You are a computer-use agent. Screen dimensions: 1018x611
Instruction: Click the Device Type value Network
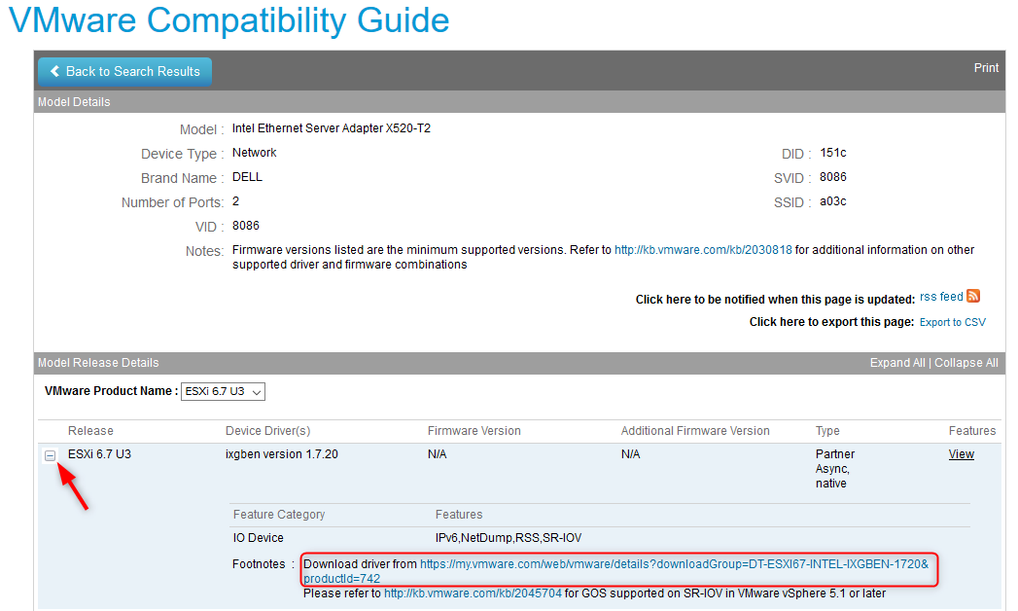(255, 153)
